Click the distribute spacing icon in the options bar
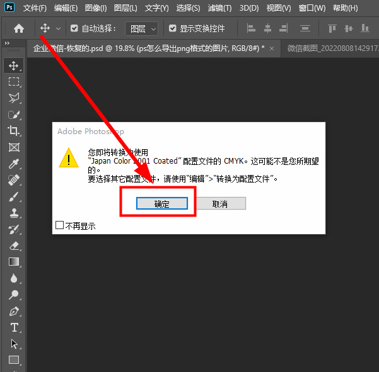 [x=305, y=28]
